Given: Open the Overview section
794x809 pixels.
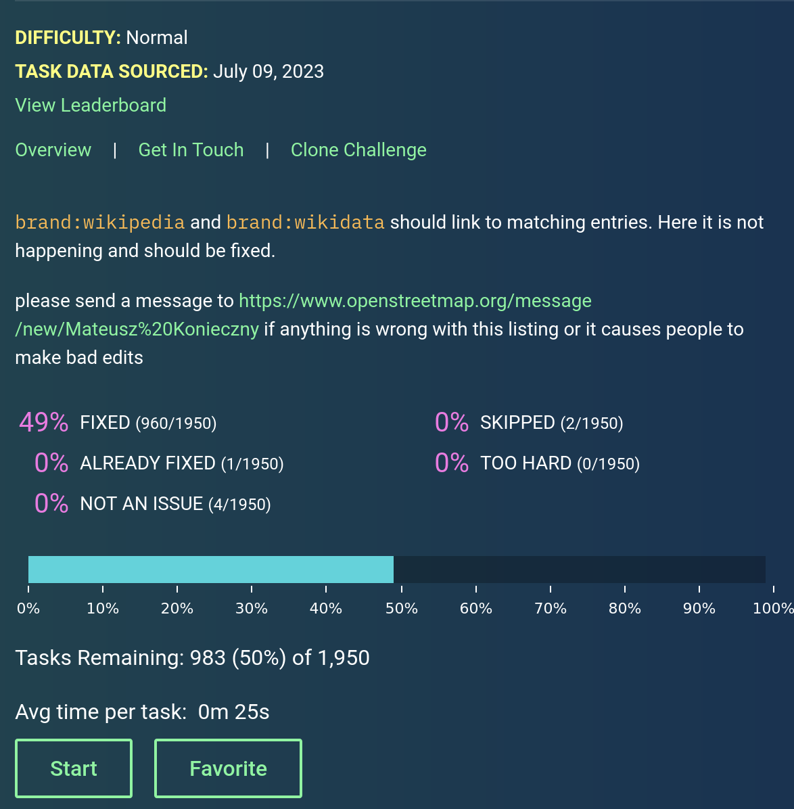Looking at the screenshot, I should click(x=53, y=149).
